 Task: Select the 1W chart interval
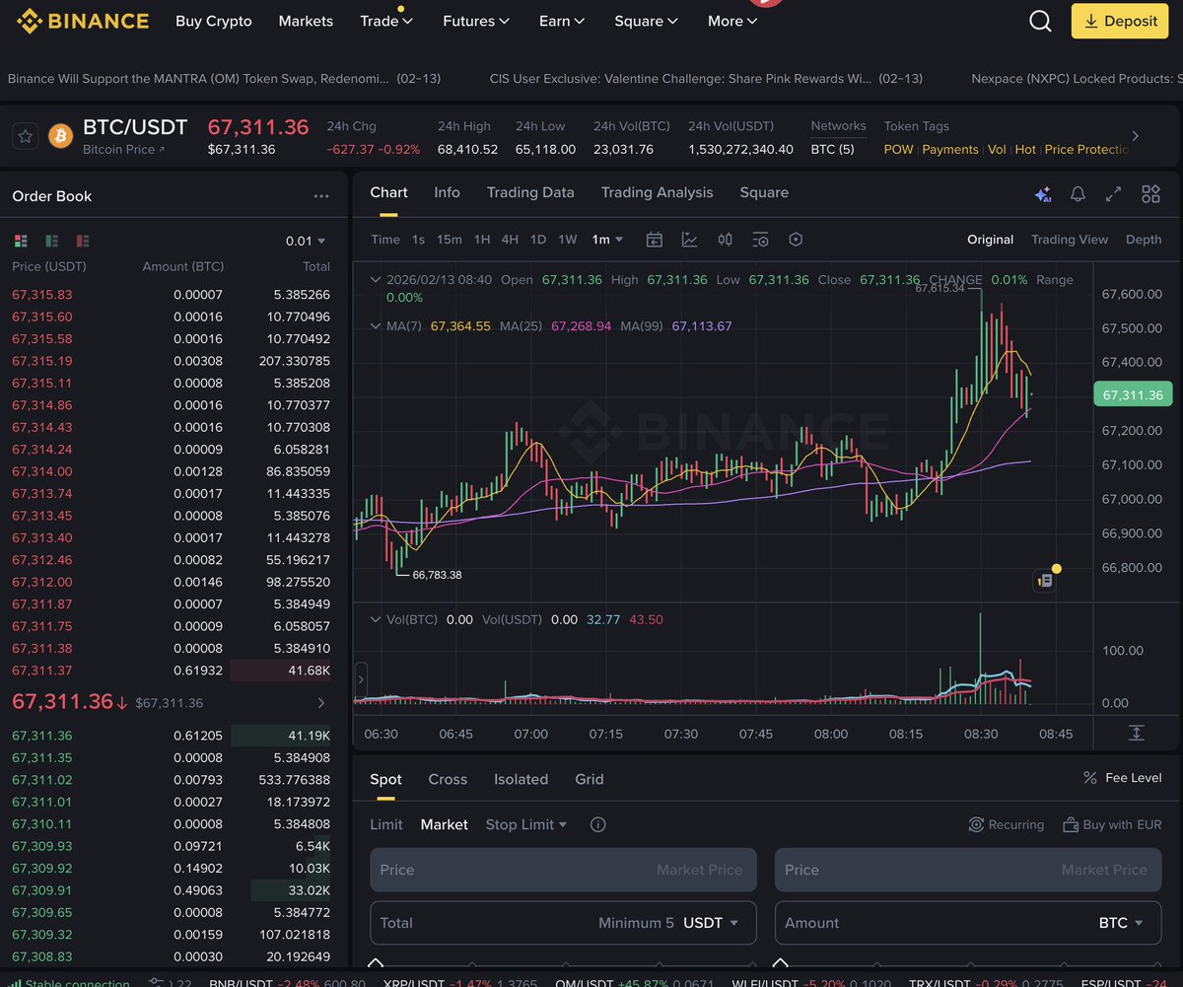click(x=568, y=240)
